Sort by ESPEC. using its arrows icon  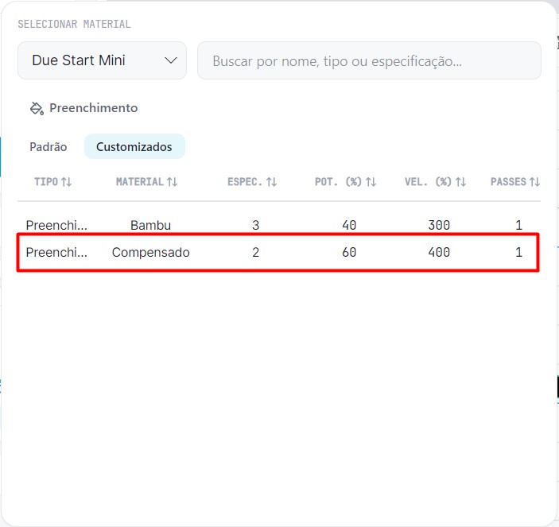(272, 182)
